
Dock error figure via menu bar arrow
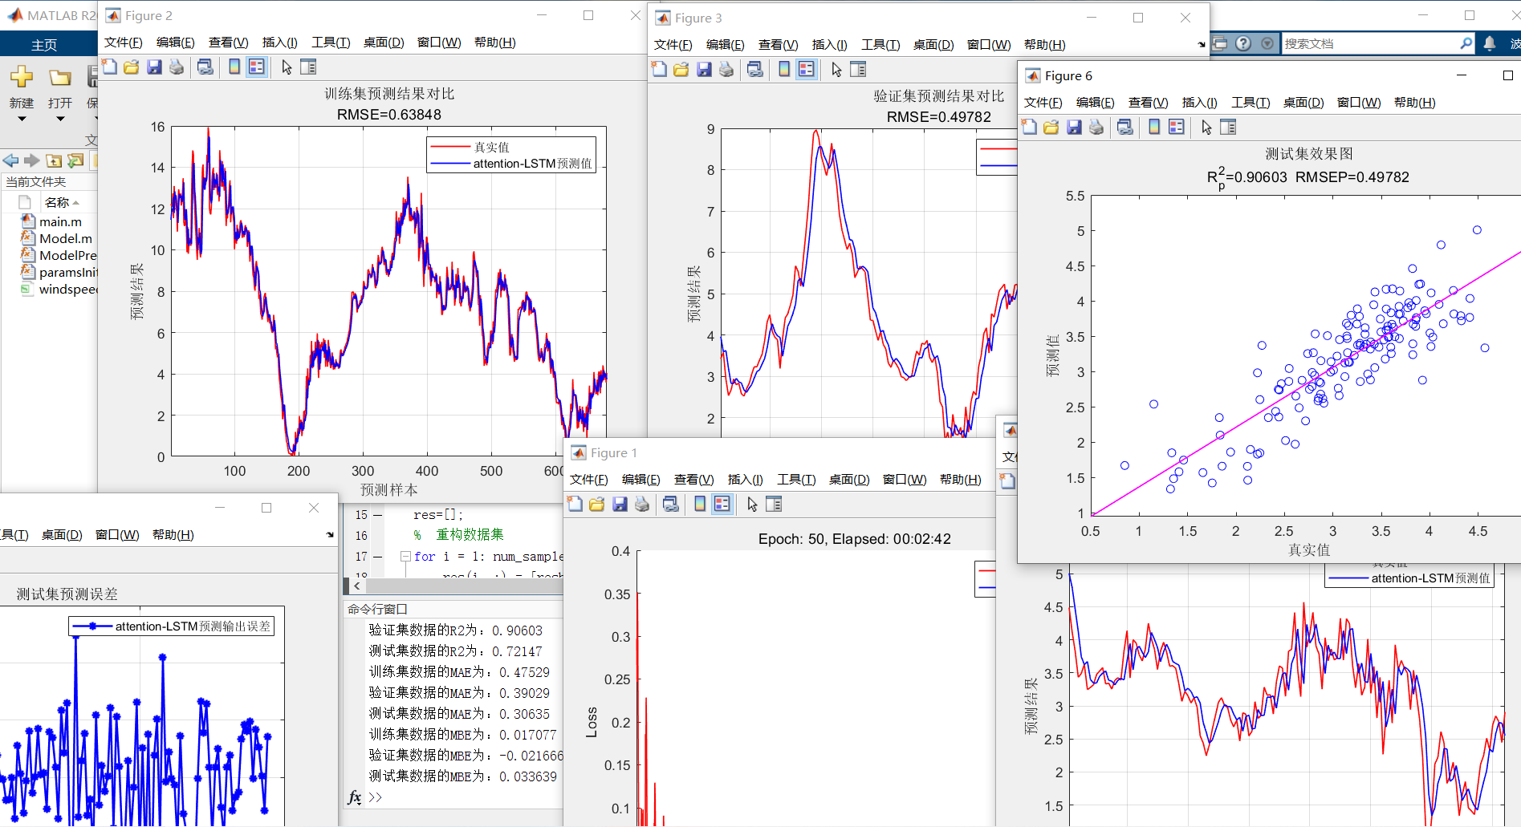click(x=330, y=535)
